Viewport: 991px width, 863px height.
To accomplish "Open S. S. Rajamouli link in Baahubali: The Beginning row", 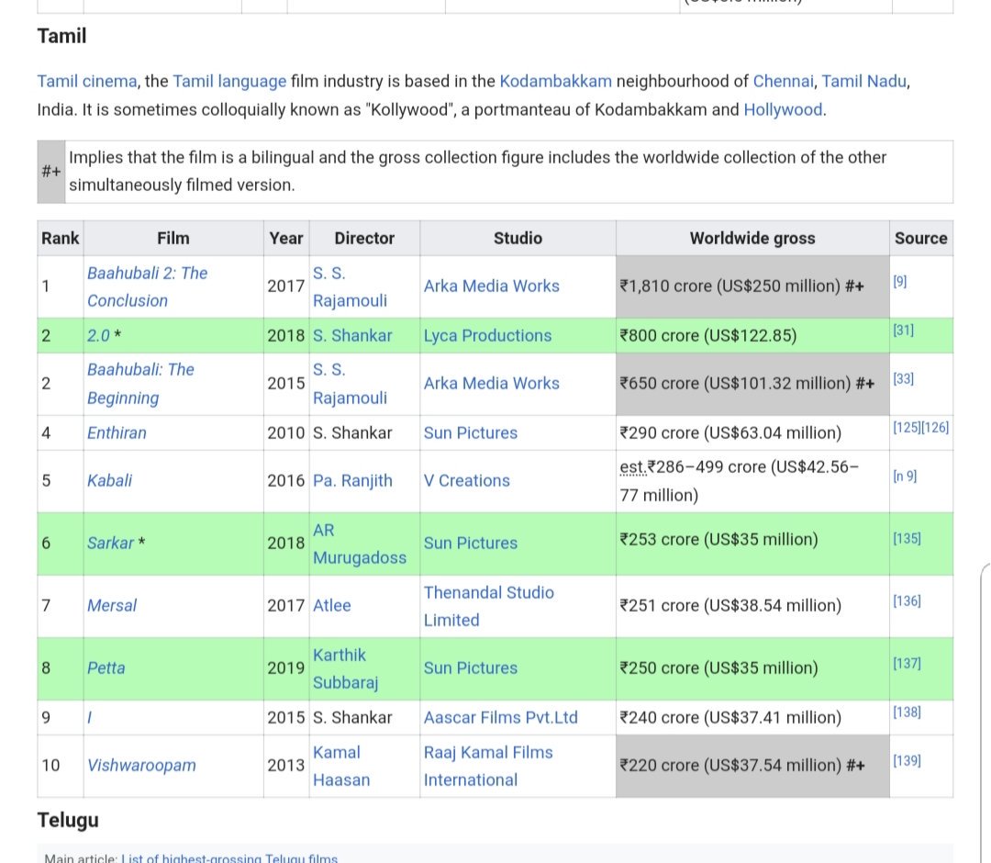I will click(x=350, y=384).
